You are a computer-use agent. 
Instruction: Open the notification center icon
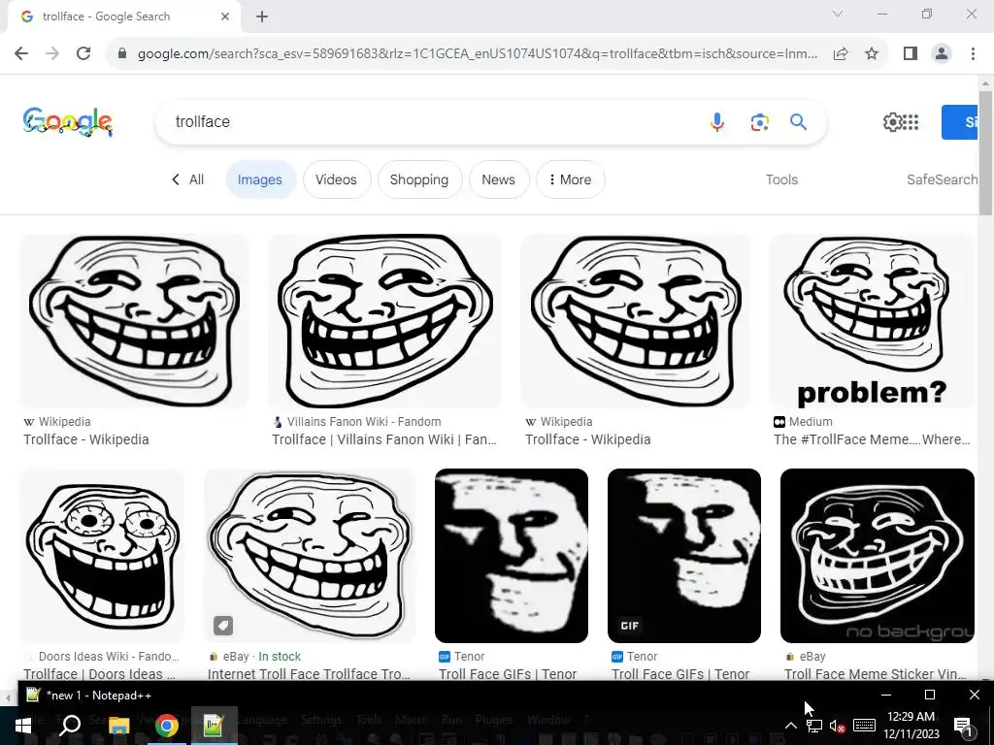(964, 726)
